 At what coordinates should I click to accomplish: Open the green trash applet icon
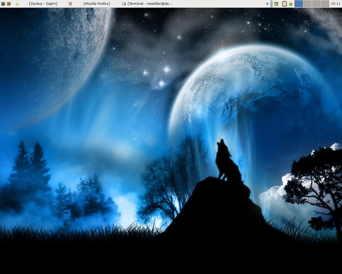click(x=276, y=4)
